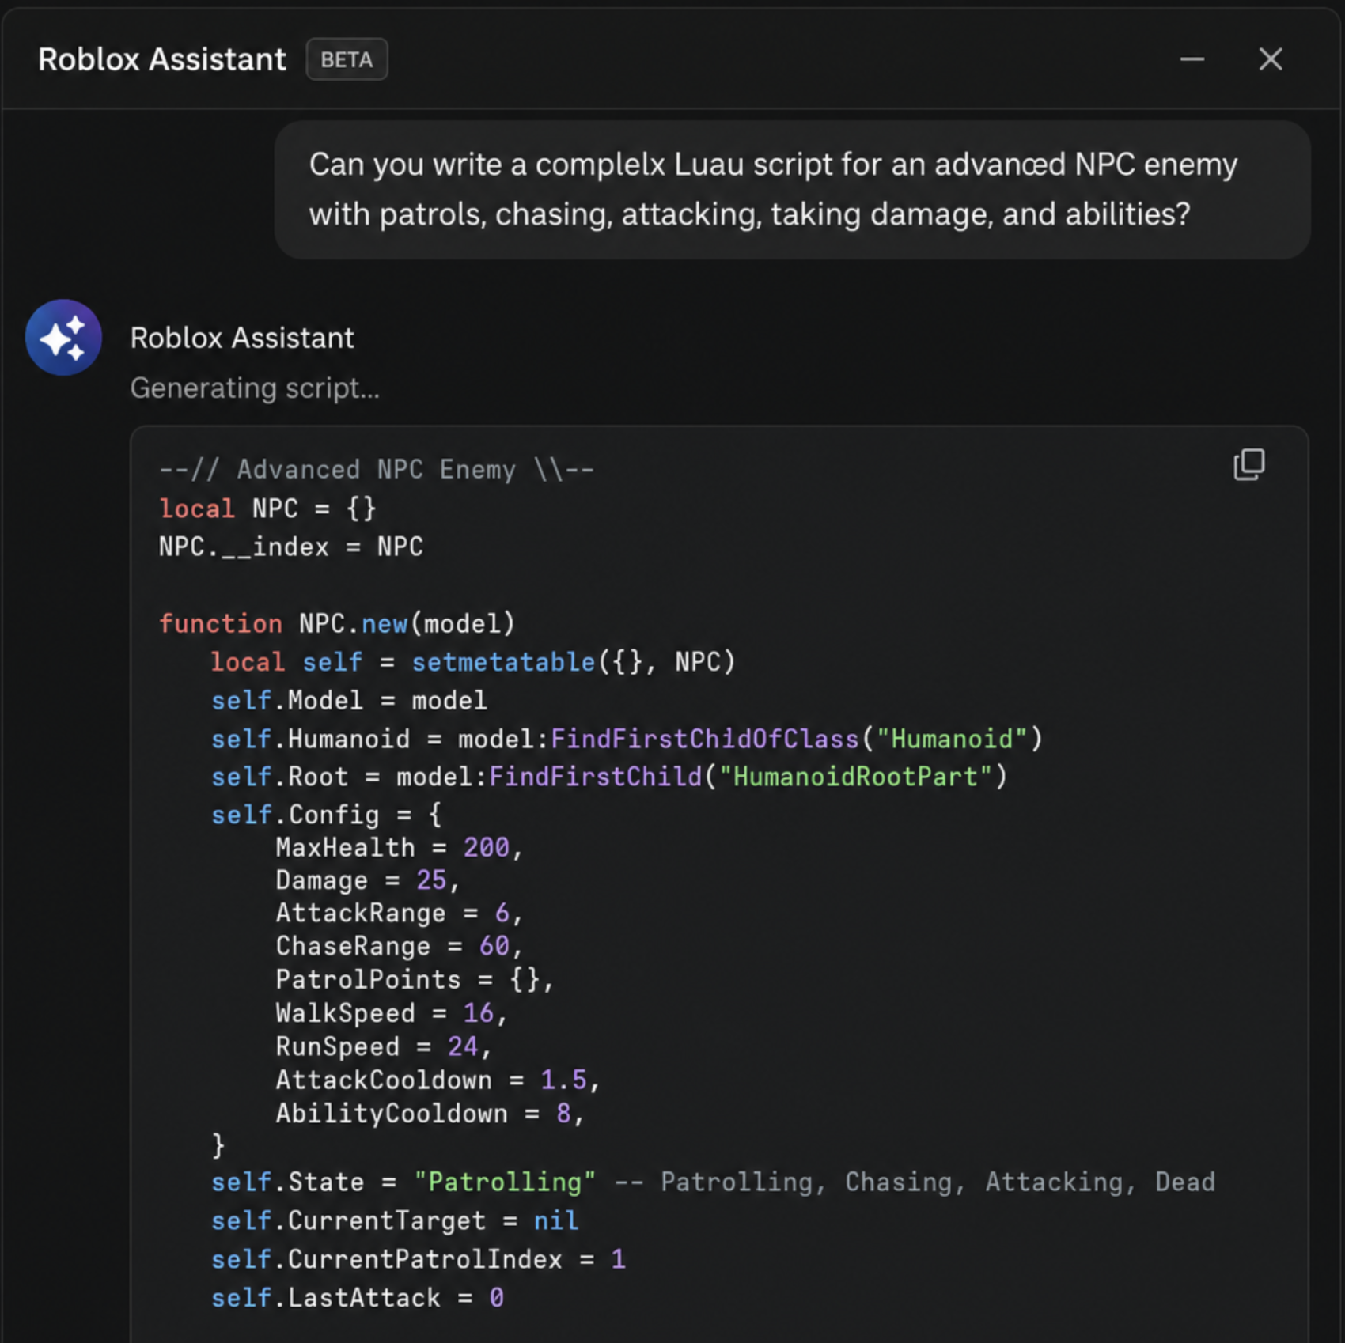1345x1343 pixels.
Task: Click the 'NPC.__index = NPC' line
Action: pyautogui.click(x=290, y=547)
